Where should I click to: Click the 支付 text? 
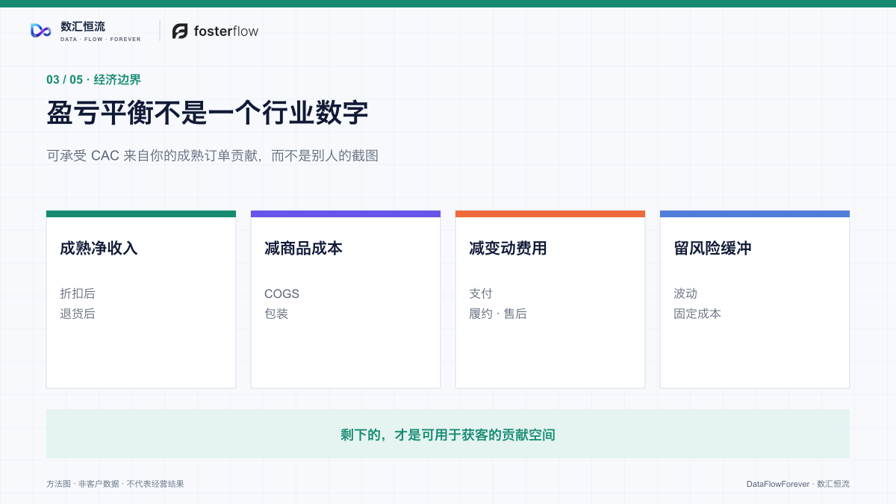481,293
